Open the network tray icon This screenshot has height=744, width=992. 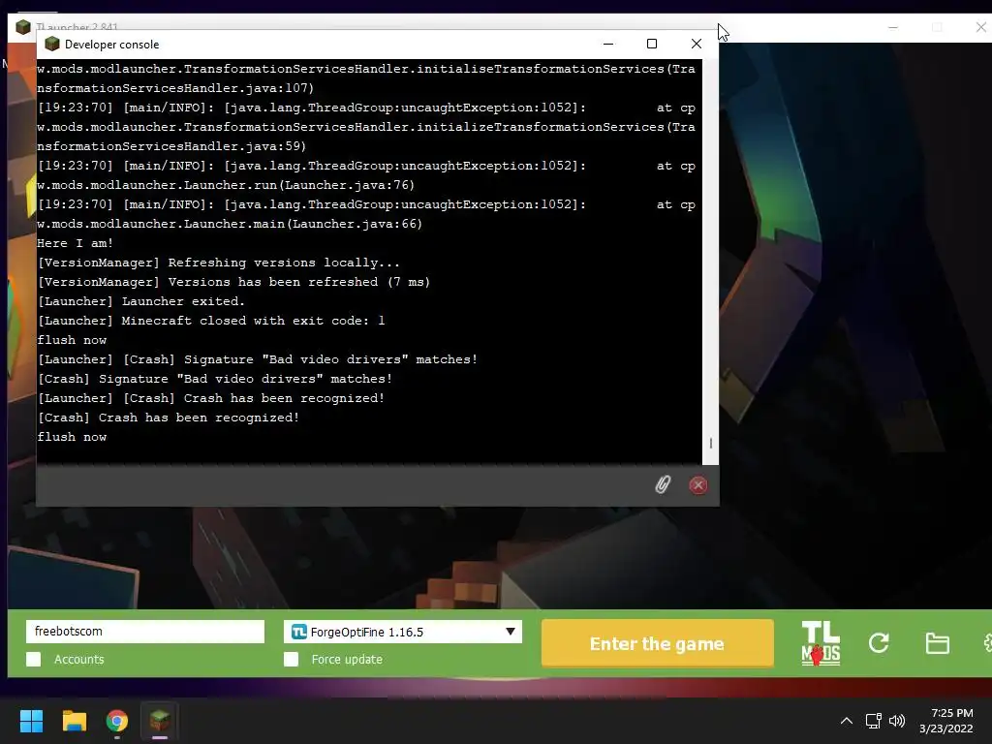(x=874, y=721)
